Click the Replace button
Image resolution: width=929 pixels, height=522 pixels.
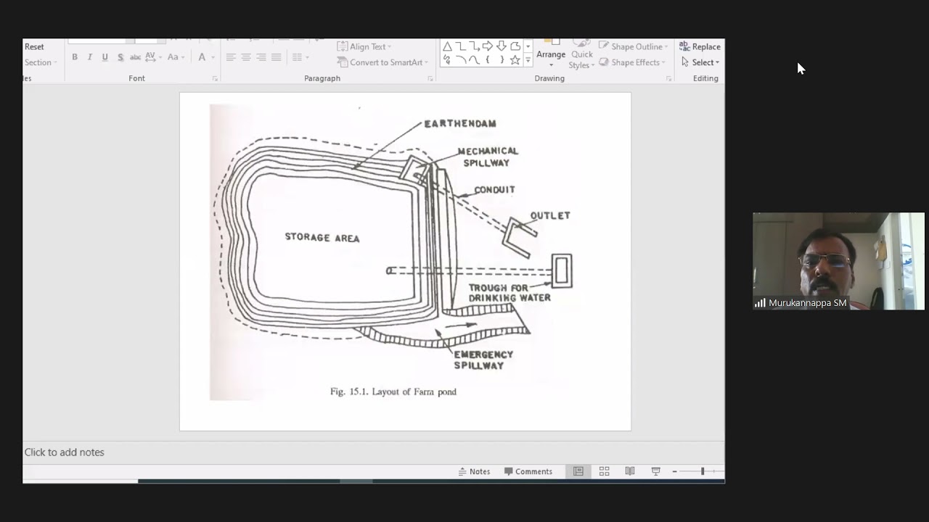point(700,46)
